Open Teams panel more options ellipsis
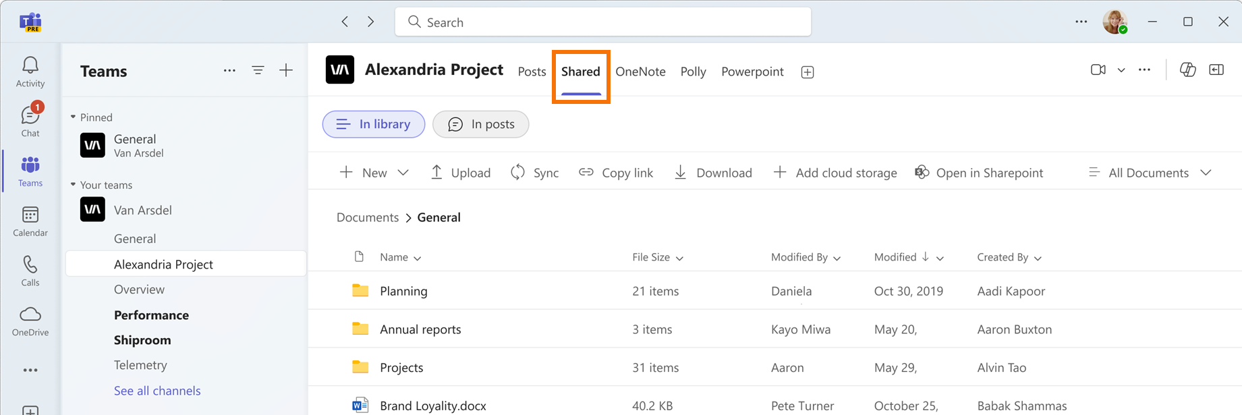The image size is (1242, 415). 229,70
